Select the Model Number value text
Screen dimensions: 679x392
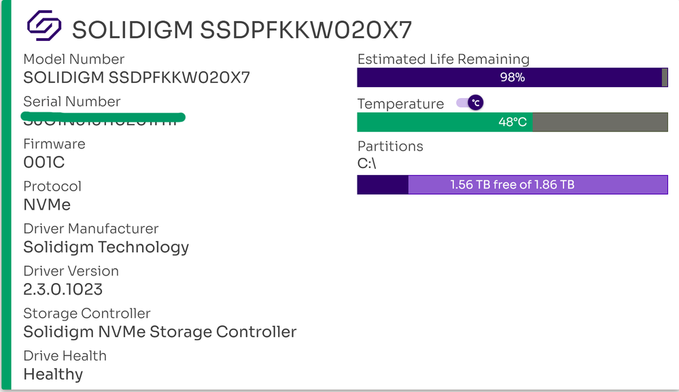[137, 78]
